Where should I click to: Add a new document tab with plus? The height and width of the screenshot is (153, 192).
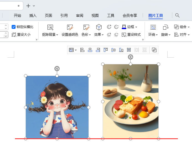[28, 6]
